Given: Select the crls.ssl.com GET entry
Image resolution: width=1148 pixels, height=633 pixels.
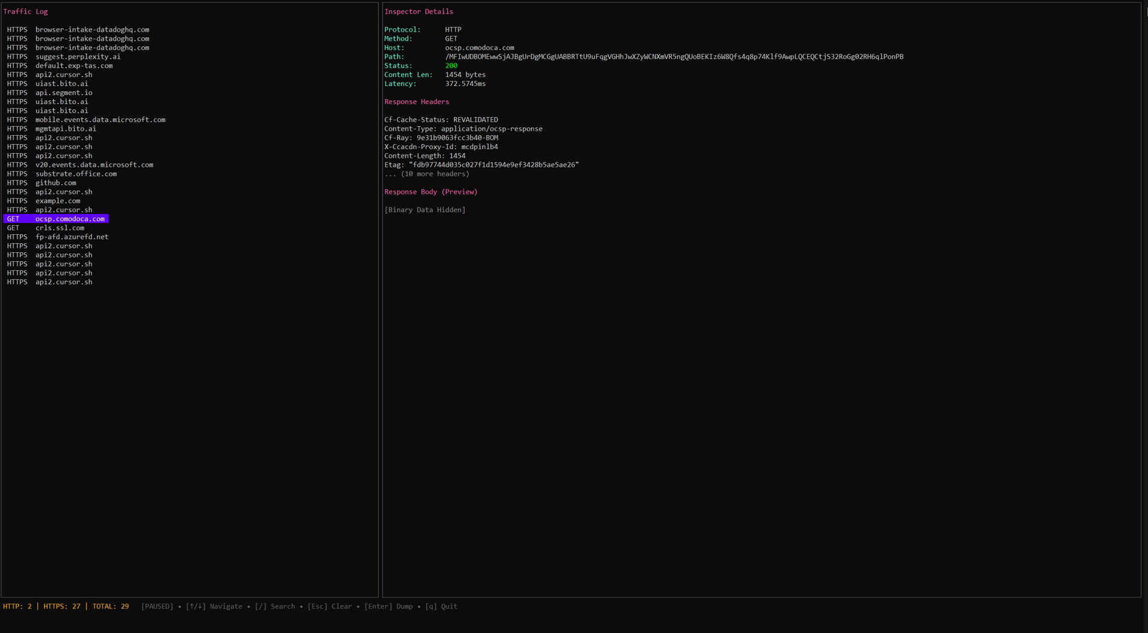Looking at the screenshot, I should (x=59, y=228).
